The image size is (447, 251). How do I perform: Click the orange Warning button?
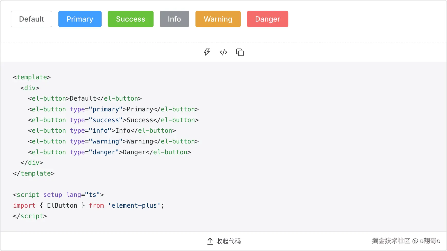[x=218, y=19]
